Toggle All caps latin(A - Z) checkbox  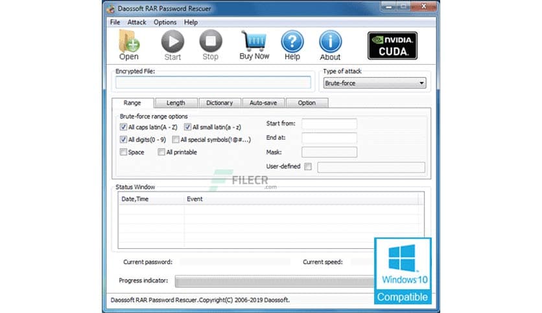click(x=123, y=127)
